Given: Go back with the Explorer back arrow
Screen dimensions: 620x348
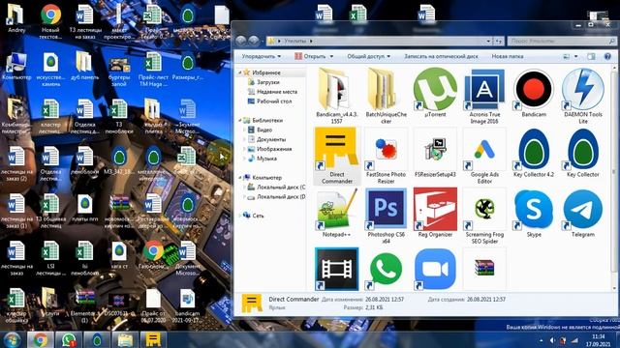Looking at the screenshot, I should point(241,41).
